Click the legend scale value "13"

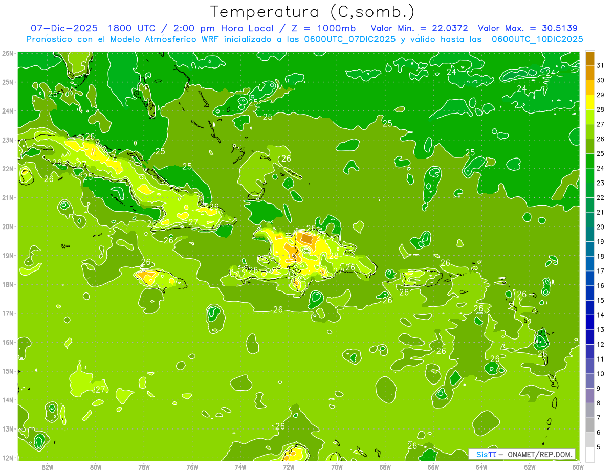(x=601, y=329)
